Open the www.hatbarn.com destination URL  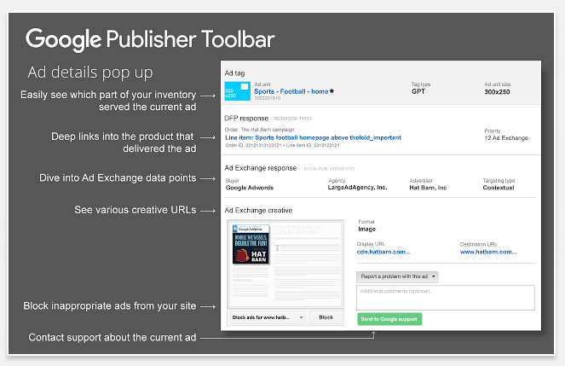point(488,252)
